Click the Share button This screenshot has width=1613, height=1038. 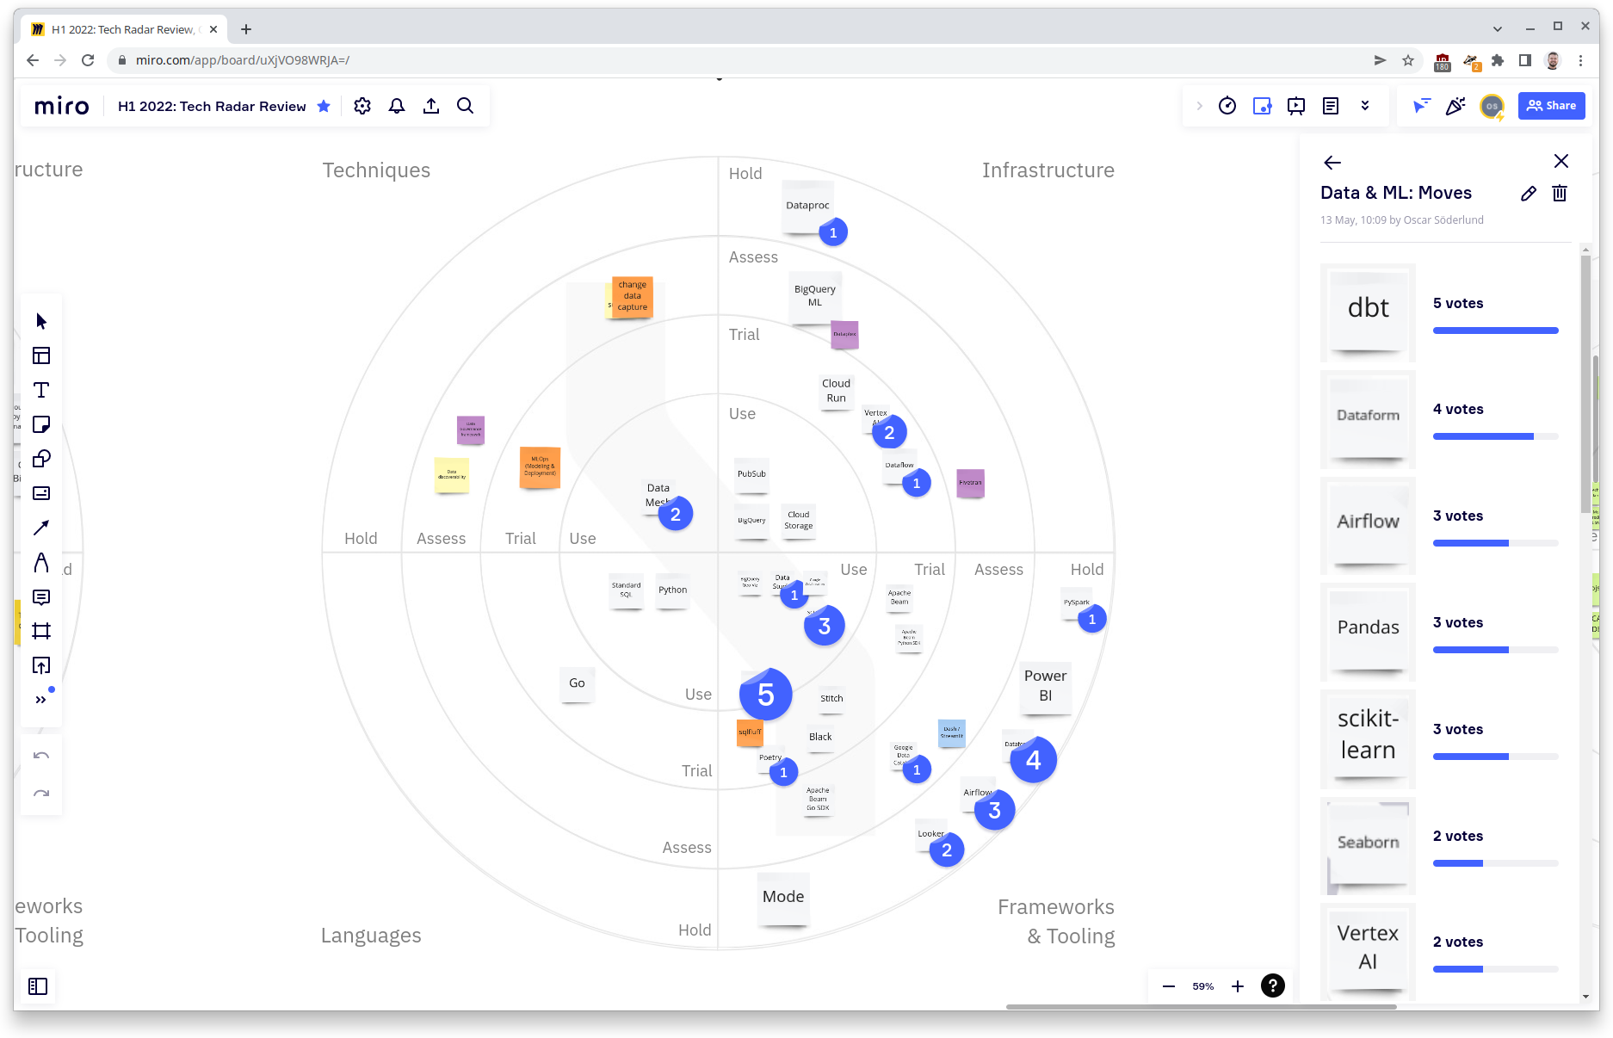click(x=1551, y=106)
